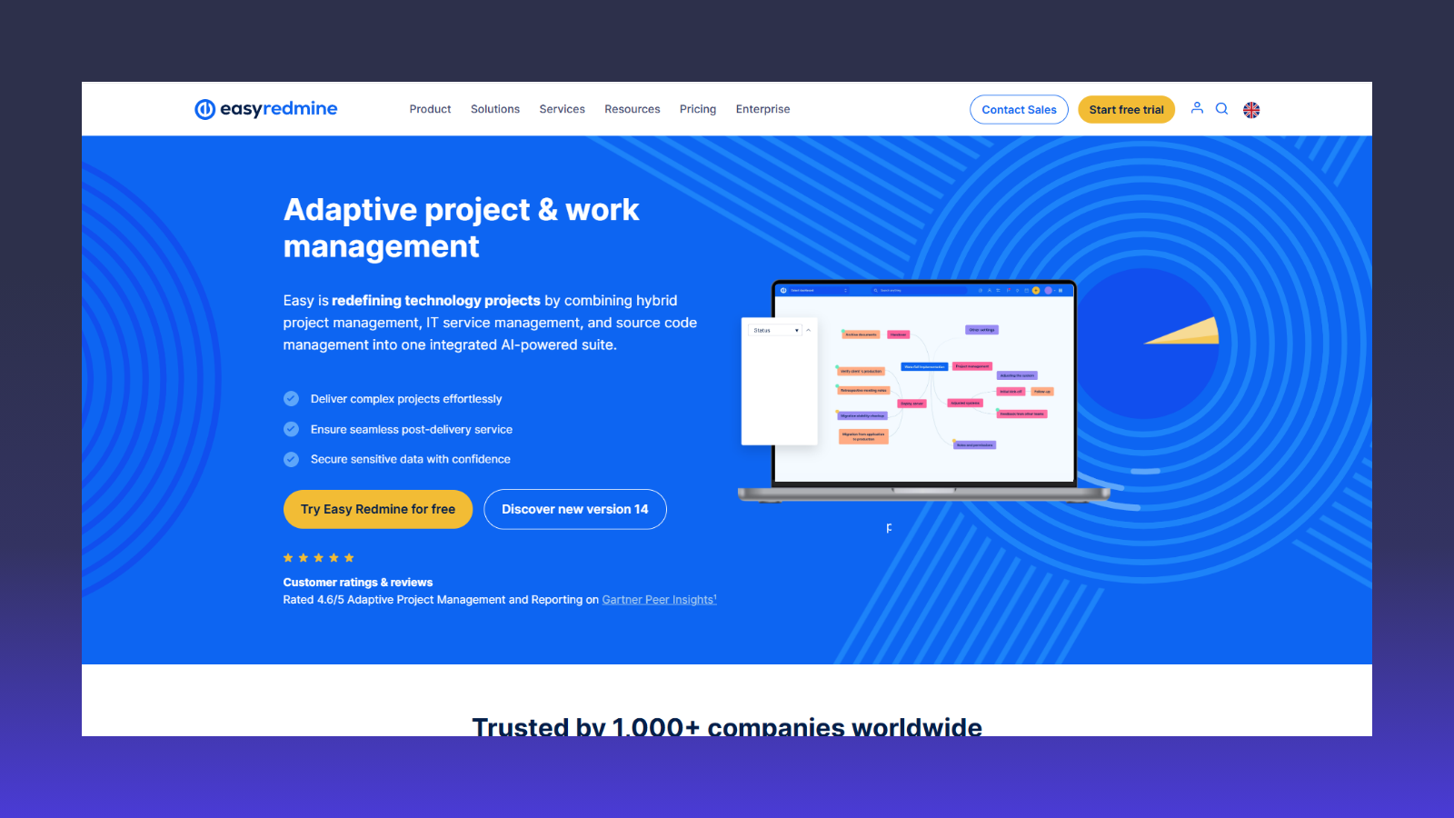Viewport: 1454px width, 818px height.
Task: Click the 'redefining technology projects' paragraph
Action: 490,323
